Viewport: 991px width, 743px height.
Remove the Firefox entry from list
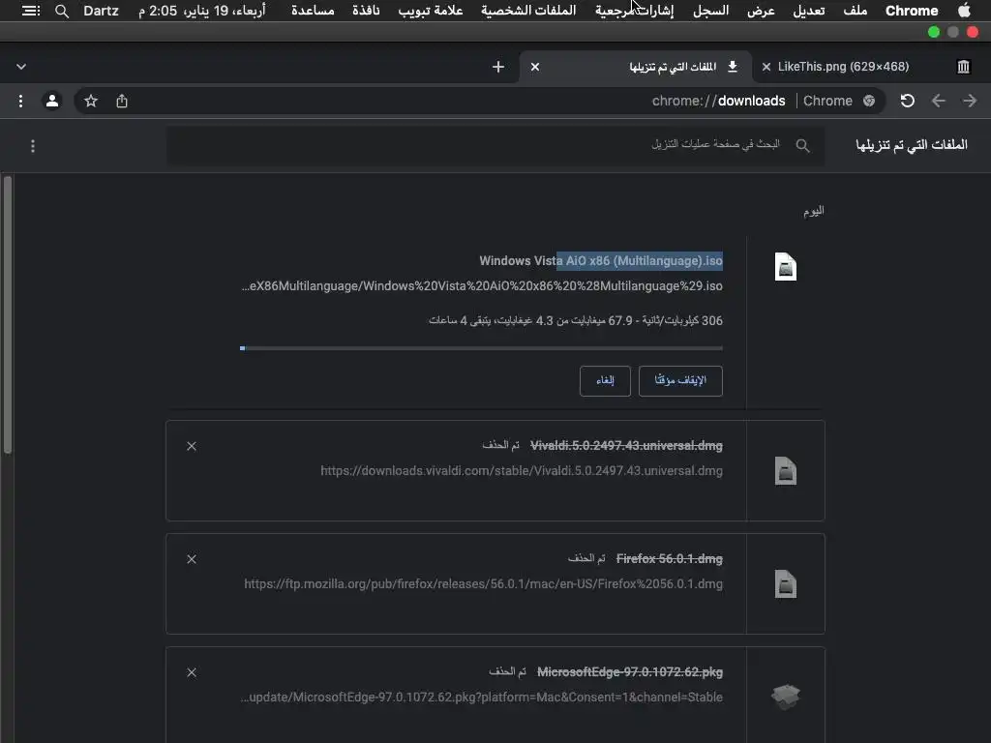click(x=192, y=559)
